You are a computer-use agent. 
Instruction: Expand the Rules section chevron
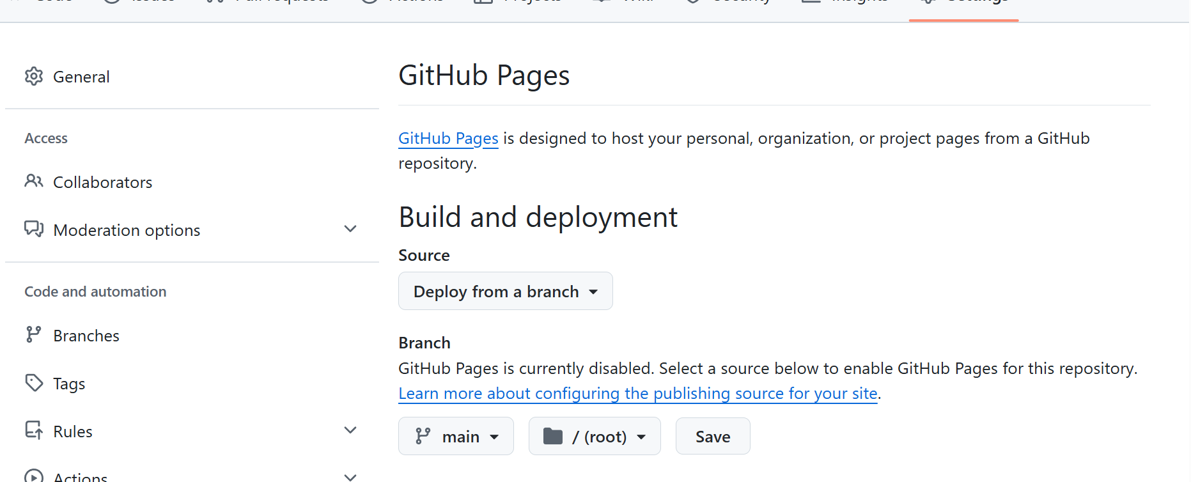(x=350, y=430)
